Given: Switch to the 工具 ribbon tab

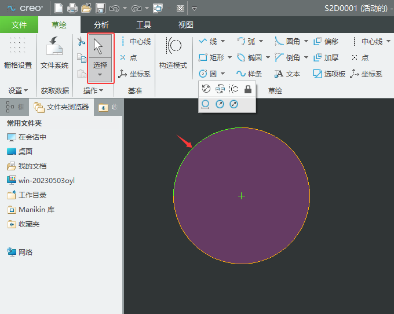Looking at the screenshot, I should [x=144, y=25].
